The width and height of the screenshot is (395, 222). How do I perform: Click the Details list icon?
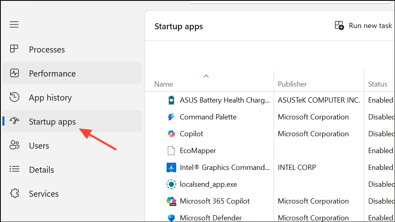14,169
